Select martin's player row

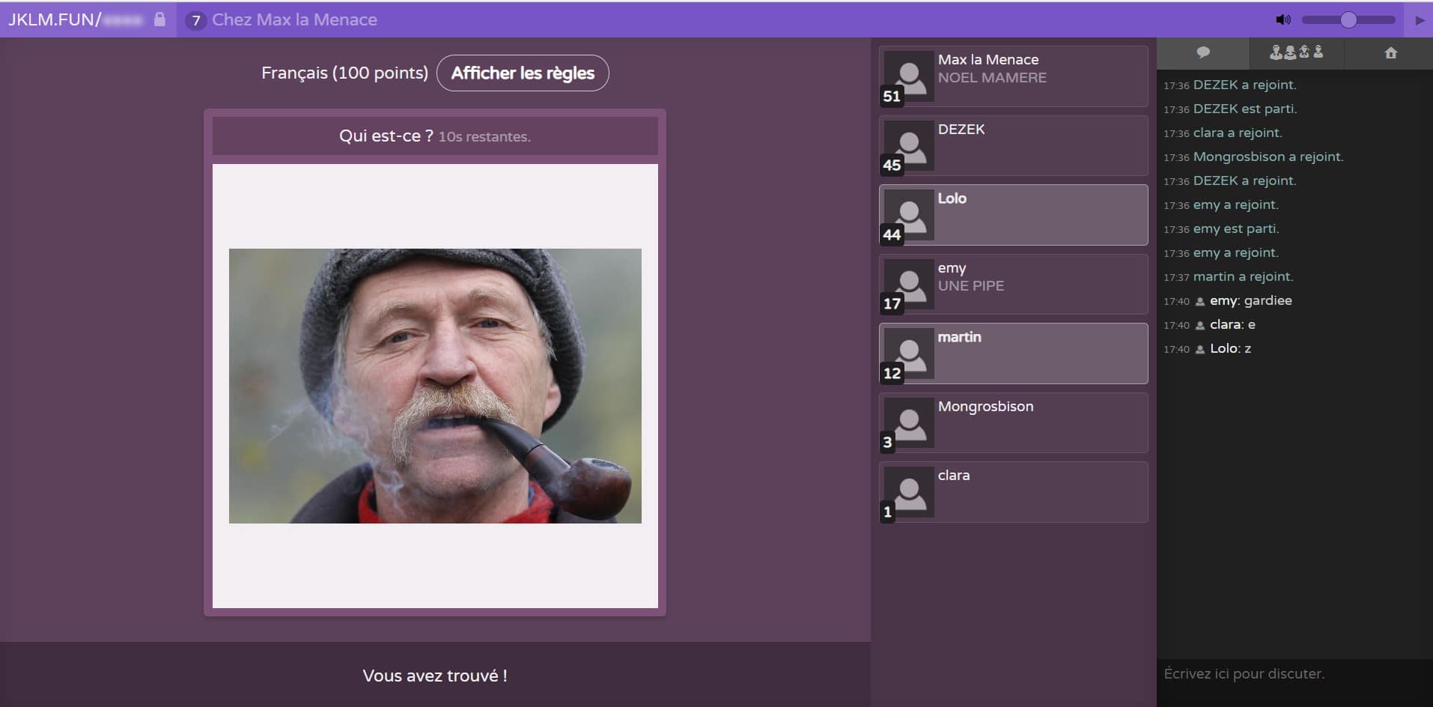point(1013,353)
